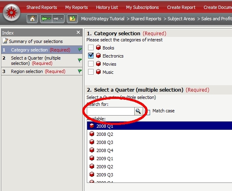232x191 pixels.
Task: Close the Index panel
Action: pos(78,32)
